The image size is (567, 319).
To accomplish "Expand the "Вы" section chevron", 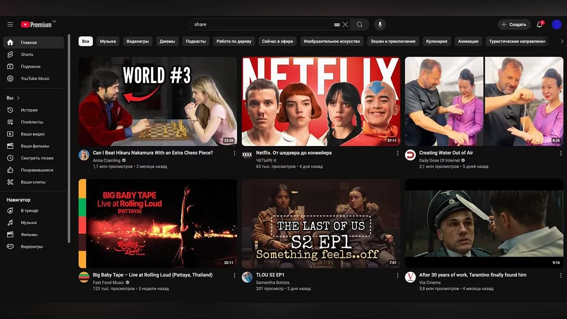I will [18, 98].
